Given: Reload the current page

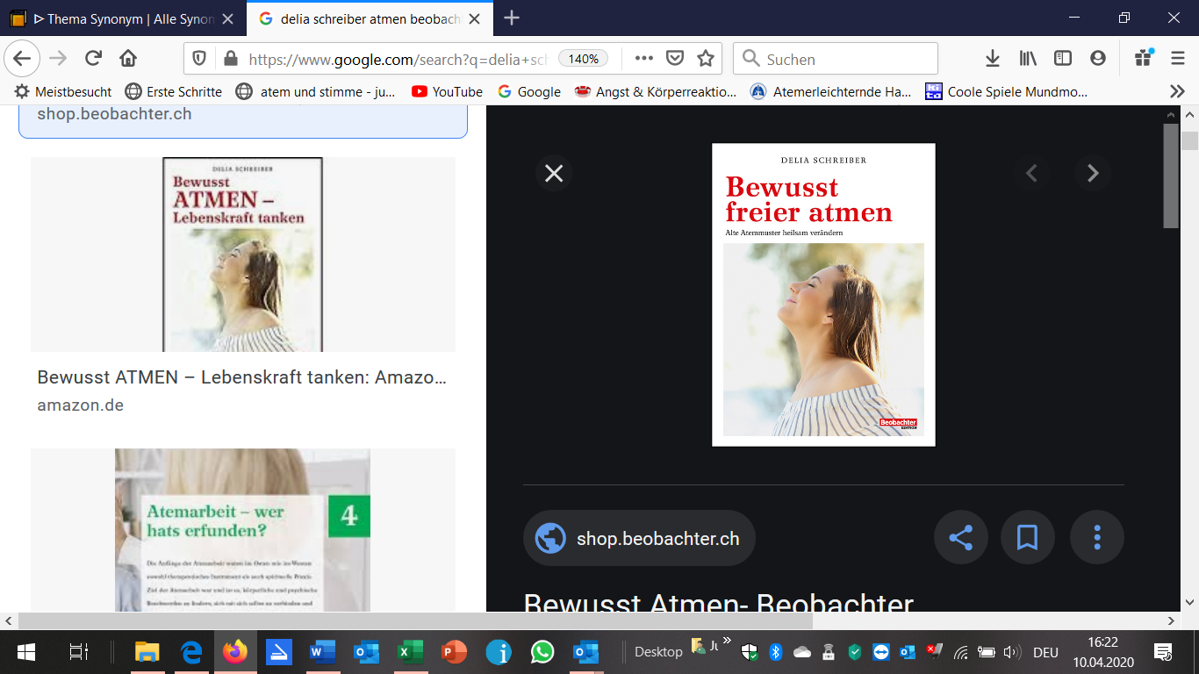Looking at the screenshot, I should [x=93, y=59].
